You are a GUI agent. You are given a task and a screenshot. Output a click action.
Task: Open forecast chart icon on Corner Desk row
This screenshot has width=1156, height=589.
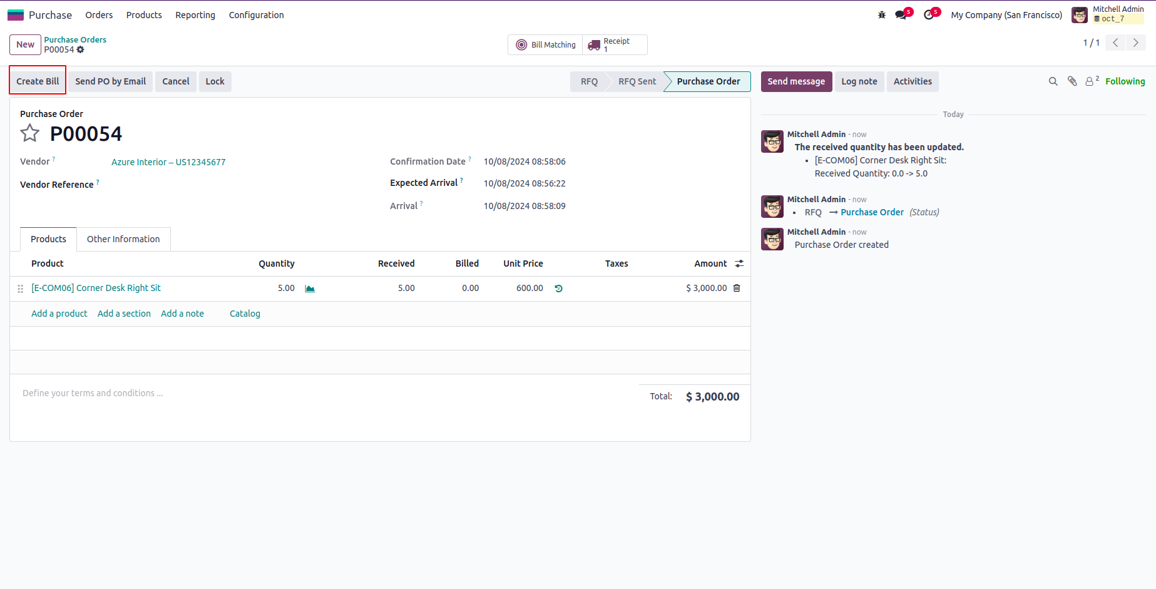point(310,289)
